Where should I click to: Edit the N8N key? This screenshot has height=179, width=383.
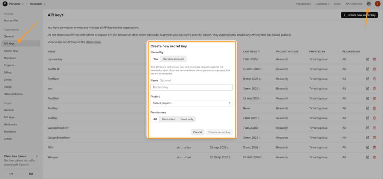point(368,147)
